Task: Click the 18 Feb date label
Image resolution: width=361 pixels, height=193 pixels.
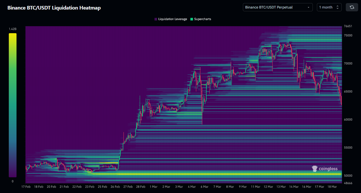Action: [x=39, y=187]
